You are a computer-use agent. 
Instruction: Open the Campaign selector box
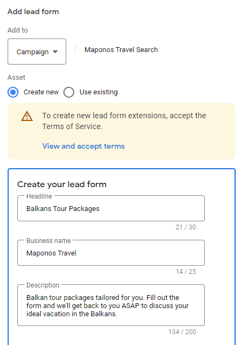37,52
